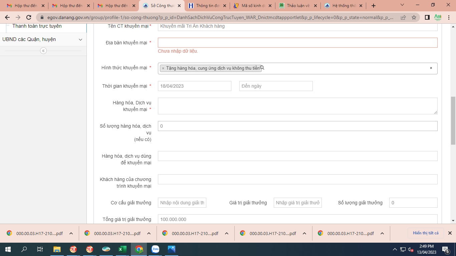Click the Địa bàn khuyến mại field

point(297,43)
